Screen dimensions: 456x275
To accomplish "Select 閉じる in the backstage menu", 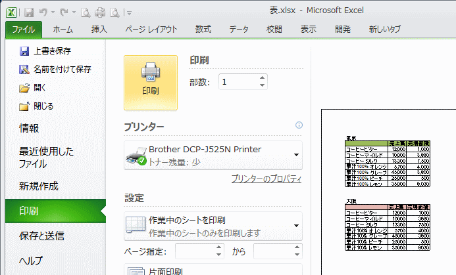I will [x=43, y=106].
